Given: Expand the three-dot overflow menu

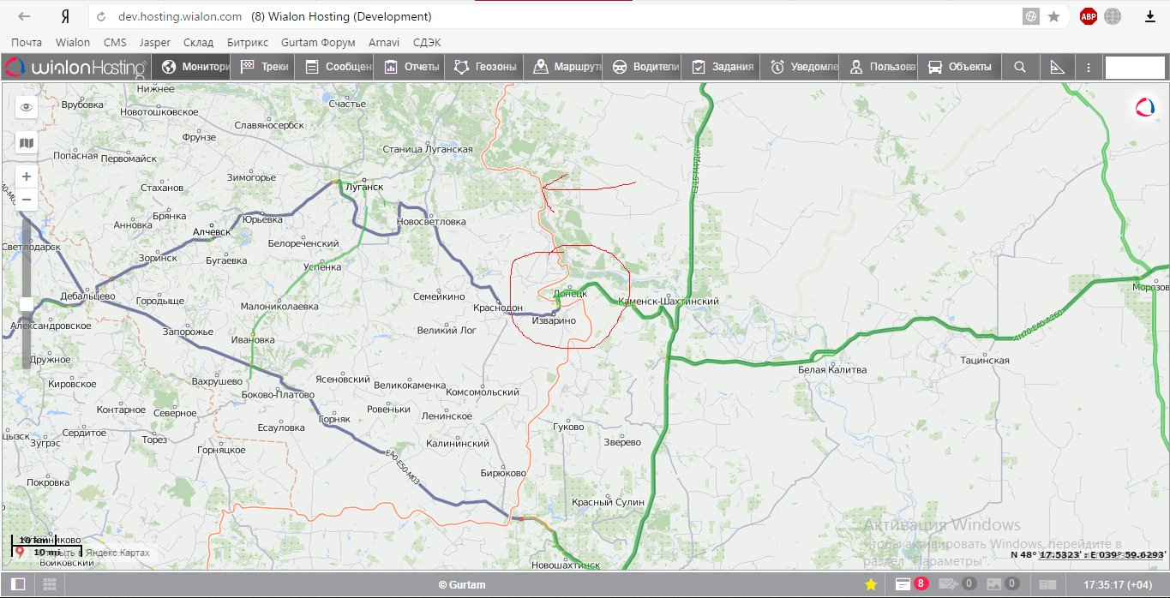Looking at the screenshot, I should [1089, 67].
